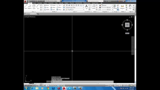The image size is (160, 90).
Task: Click the ByLayer color swatch
Action: [102, 5]
